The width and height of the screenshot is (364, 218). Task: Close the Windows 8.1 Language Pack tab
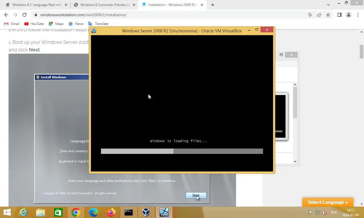[66, 5]
